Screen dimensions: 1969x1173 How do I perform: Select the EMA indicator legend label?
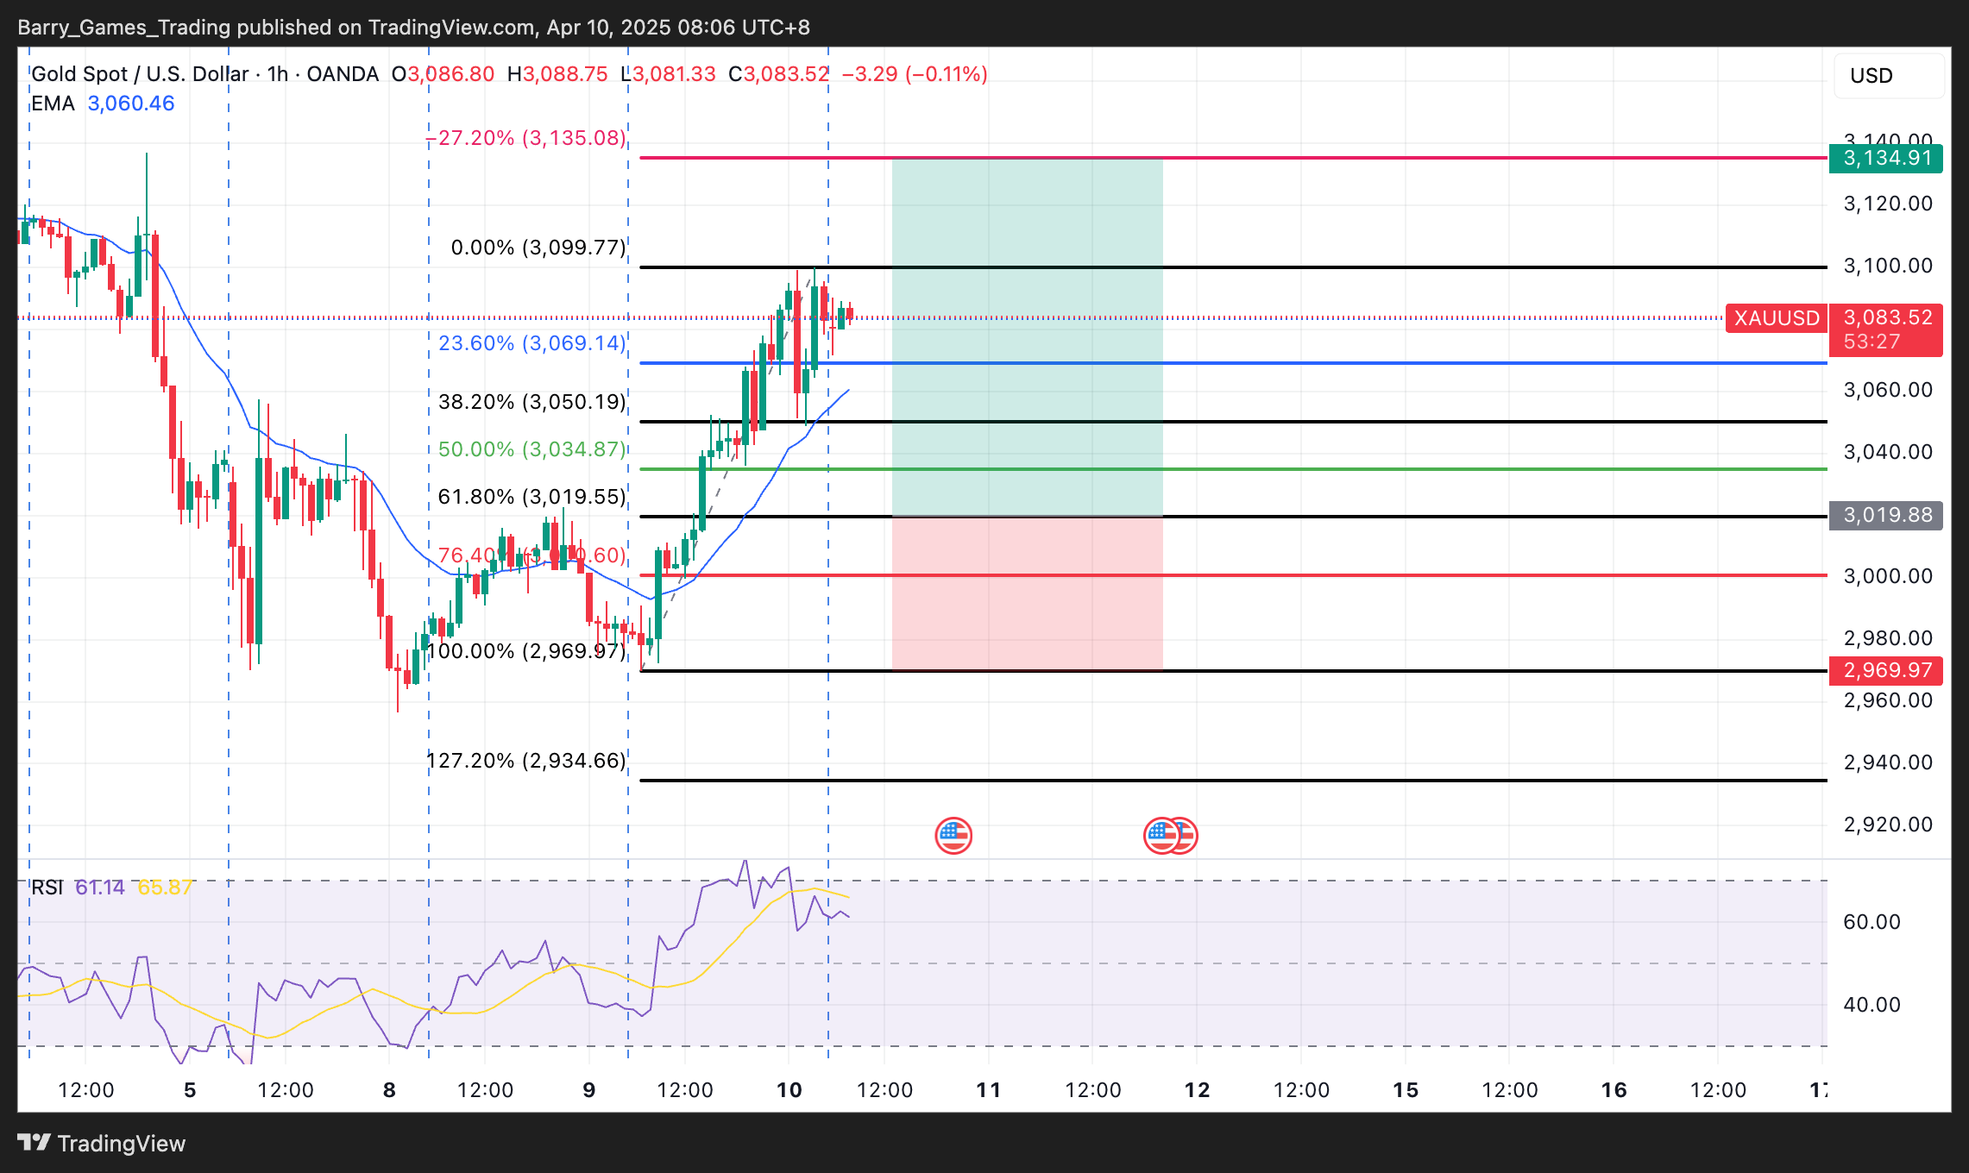click(53, 103)
